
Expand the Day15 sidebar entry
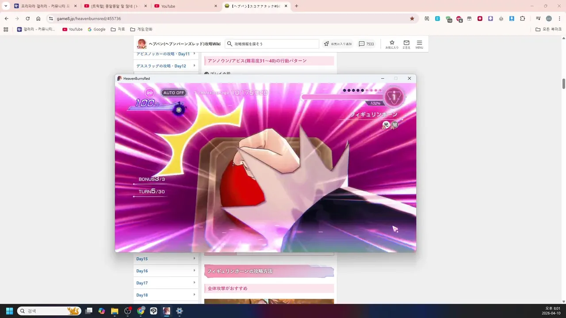pyautogui.click(x=166, y=259)
